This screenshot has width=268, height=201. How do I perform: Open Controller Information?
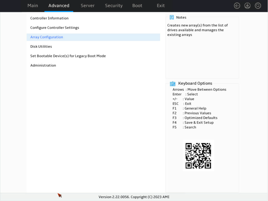(93, 18)
